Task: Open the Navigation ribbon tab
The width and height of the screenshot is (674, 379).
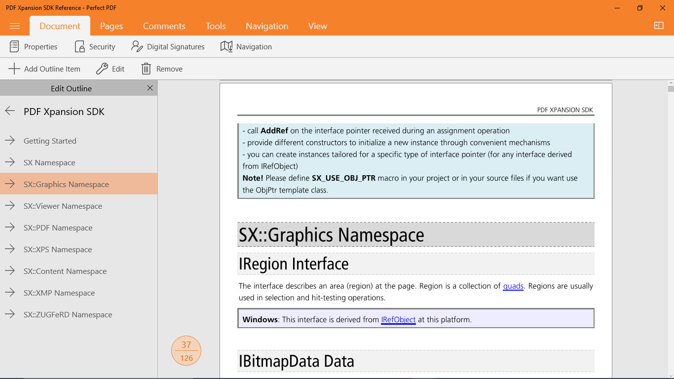Action: [x=267, y=26]
